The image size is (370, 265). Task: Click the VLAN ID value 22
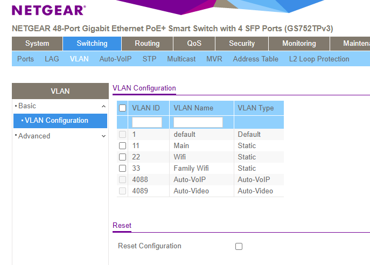136,157
